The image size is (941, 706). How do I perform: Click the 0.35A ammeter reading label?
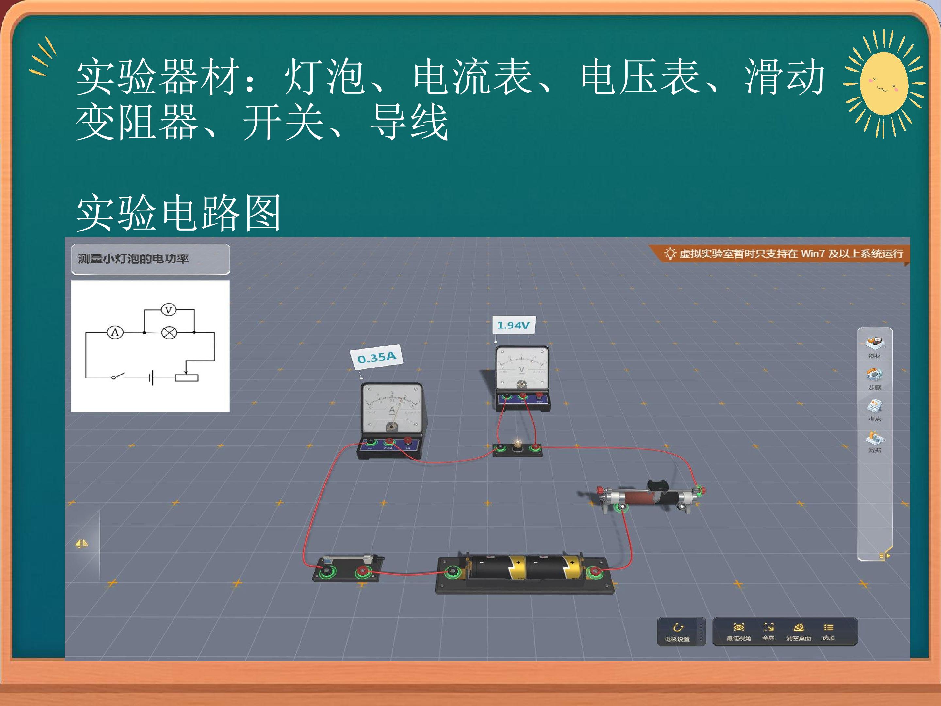coord(376,357)
